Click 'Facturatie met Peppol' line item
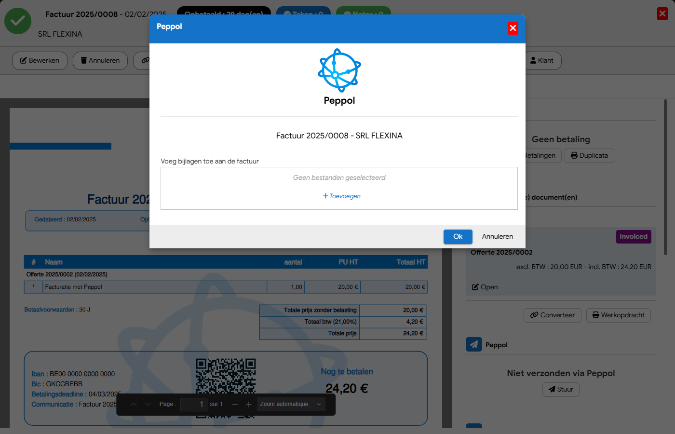675x434 pixels. [73, 287]
